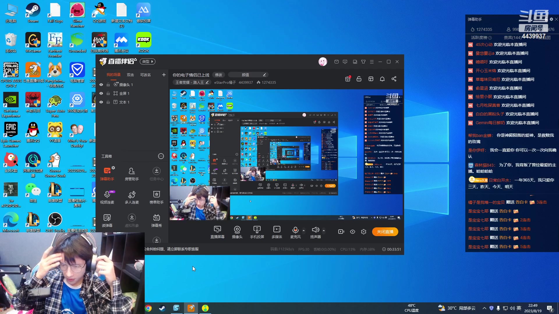Viewport: 559px width, 314px height.
Task: Open 虚拟形象 tool
Action: coord(132,220)
